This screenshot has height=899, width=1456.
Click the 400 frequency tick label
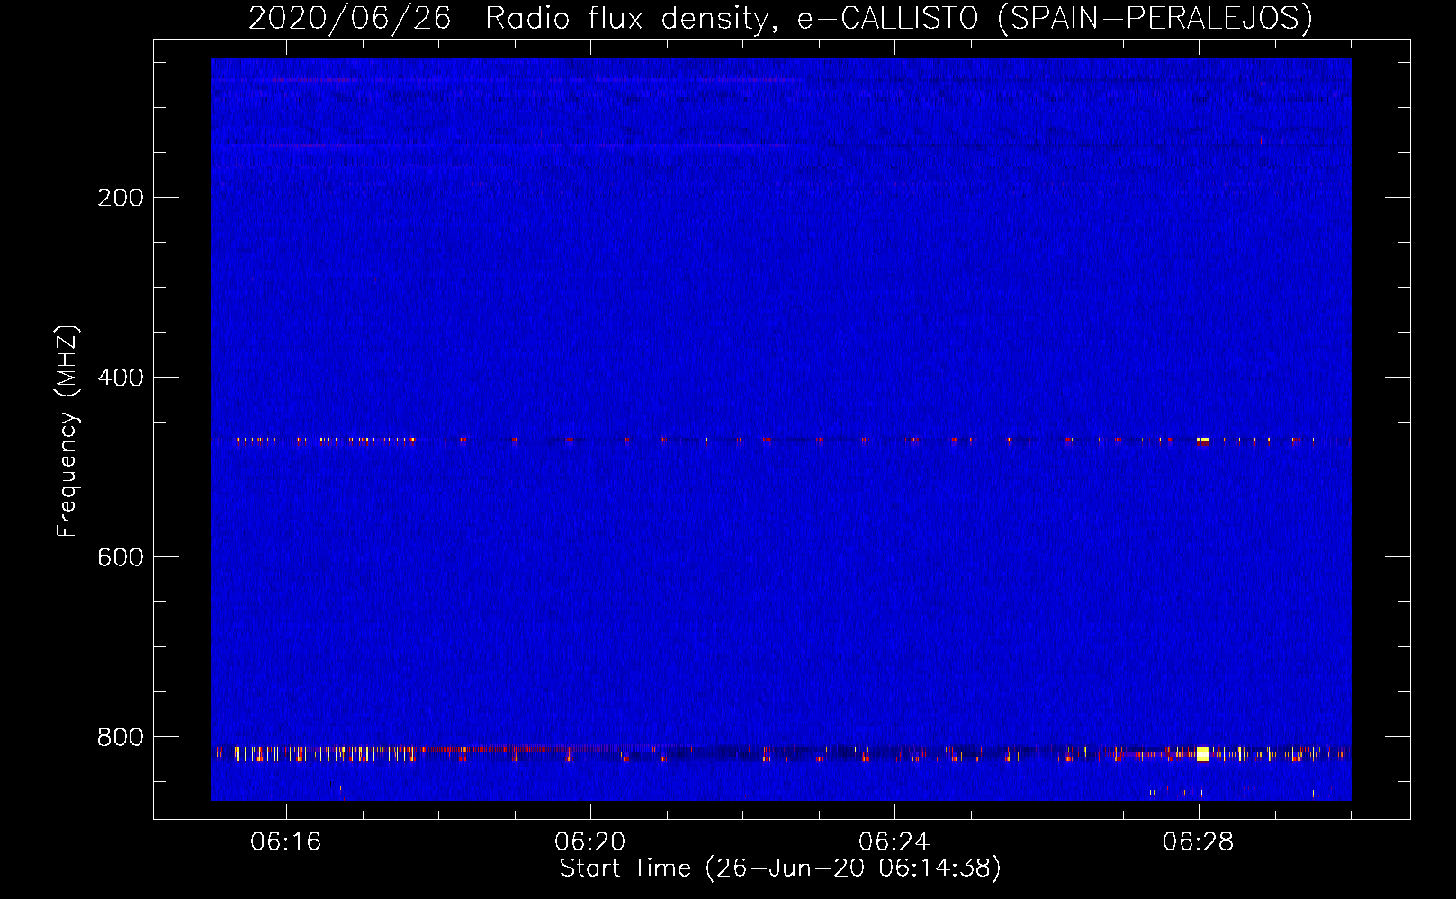(121, 378)
